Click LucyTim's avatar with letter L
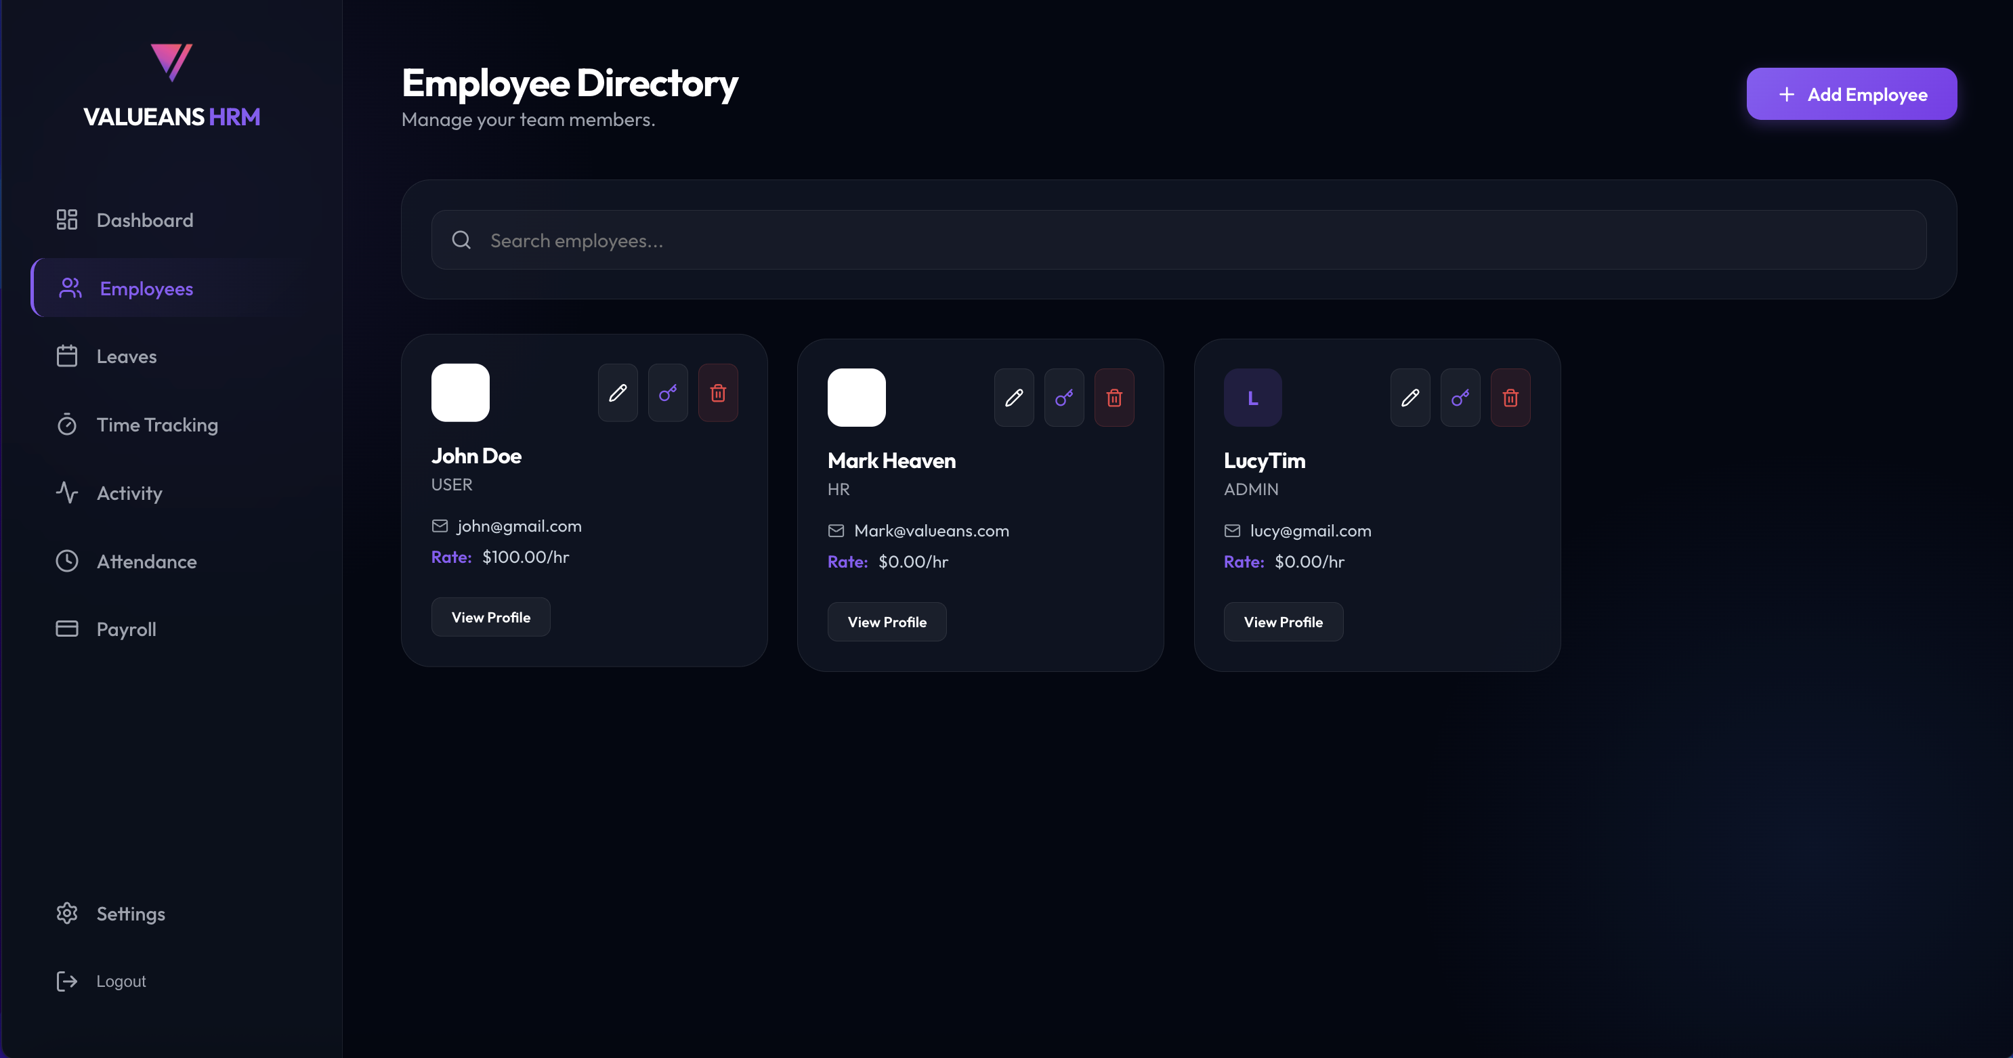 pyautogui.click(x=1252, y=398)
